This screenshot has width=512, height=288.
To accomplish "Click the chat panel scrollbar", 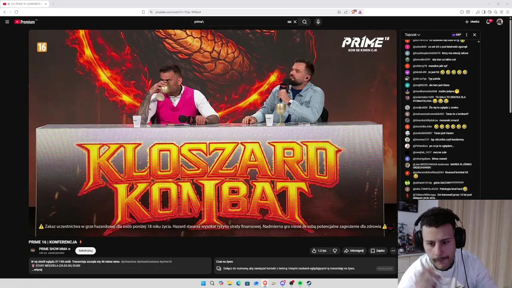I will click(478, 120).
